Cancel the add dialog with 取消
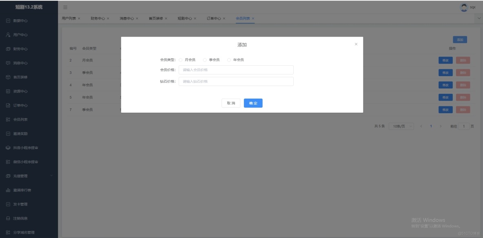This screenshot has width=483, height=238. point(231,103)
